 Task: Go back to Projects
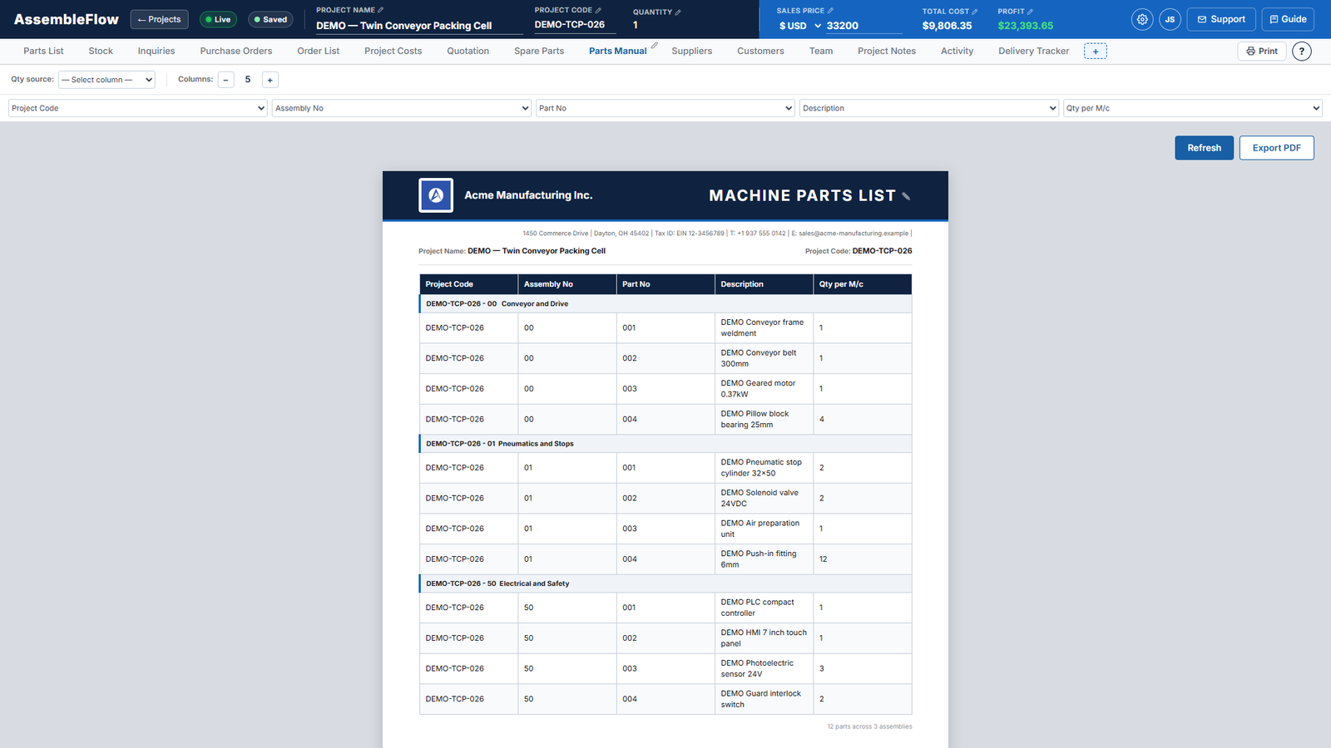(159, 19)
